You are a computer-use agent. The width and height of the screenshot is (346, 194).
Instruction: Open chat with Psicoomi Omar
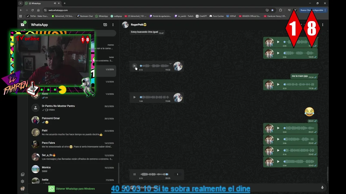pyautogui.click(x=74, y=120)
